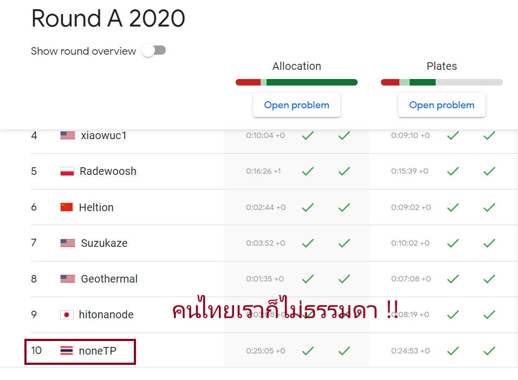Click the China flag next to Heltion
518x380 pixels.
67,207
